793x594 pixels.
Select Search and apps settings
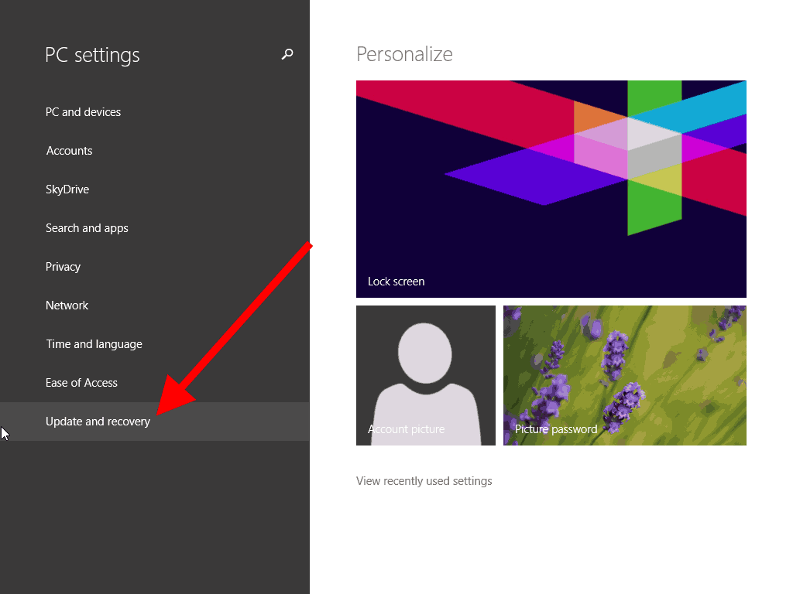pos(87,227)
